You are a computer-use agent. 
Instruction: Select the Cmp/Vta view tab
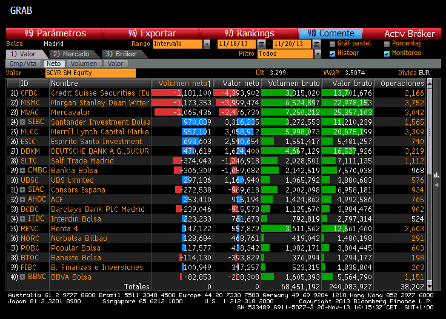tap(23, 64)
